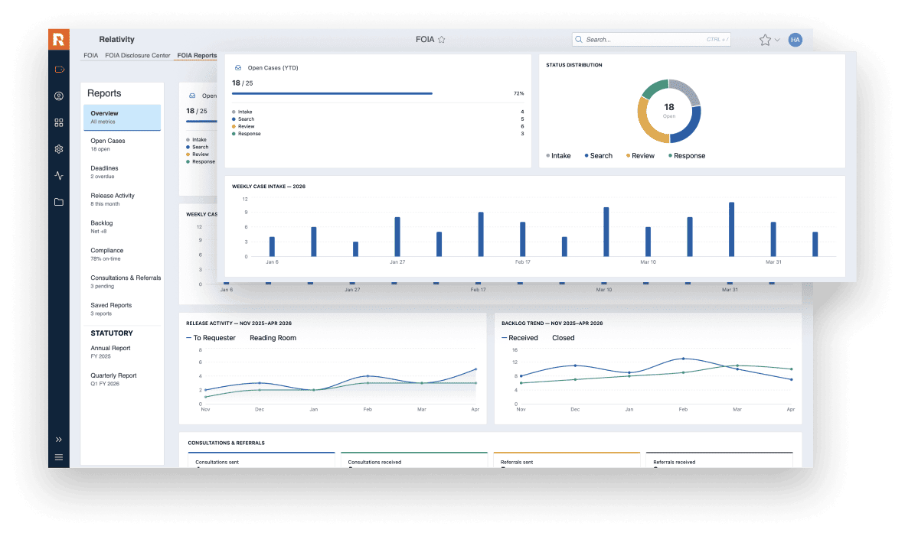Open Backlog report item
This screenshot has width=905, height=536.
pyautogui.click(x=123, y=227)
